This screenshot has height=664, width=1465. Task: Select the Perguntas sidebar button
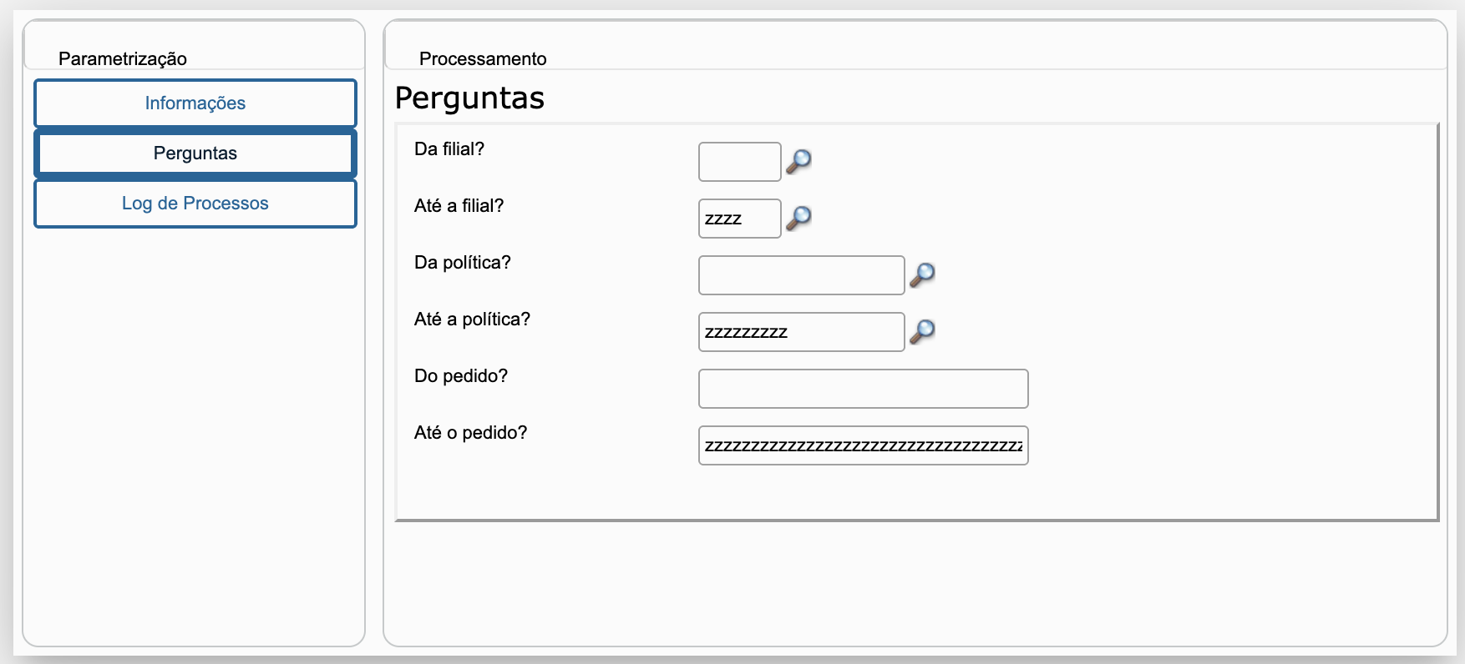click(195, 153)
